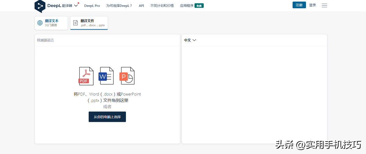Click the globe icon for text translation
The image size is (366, 154).
(40, 23)
